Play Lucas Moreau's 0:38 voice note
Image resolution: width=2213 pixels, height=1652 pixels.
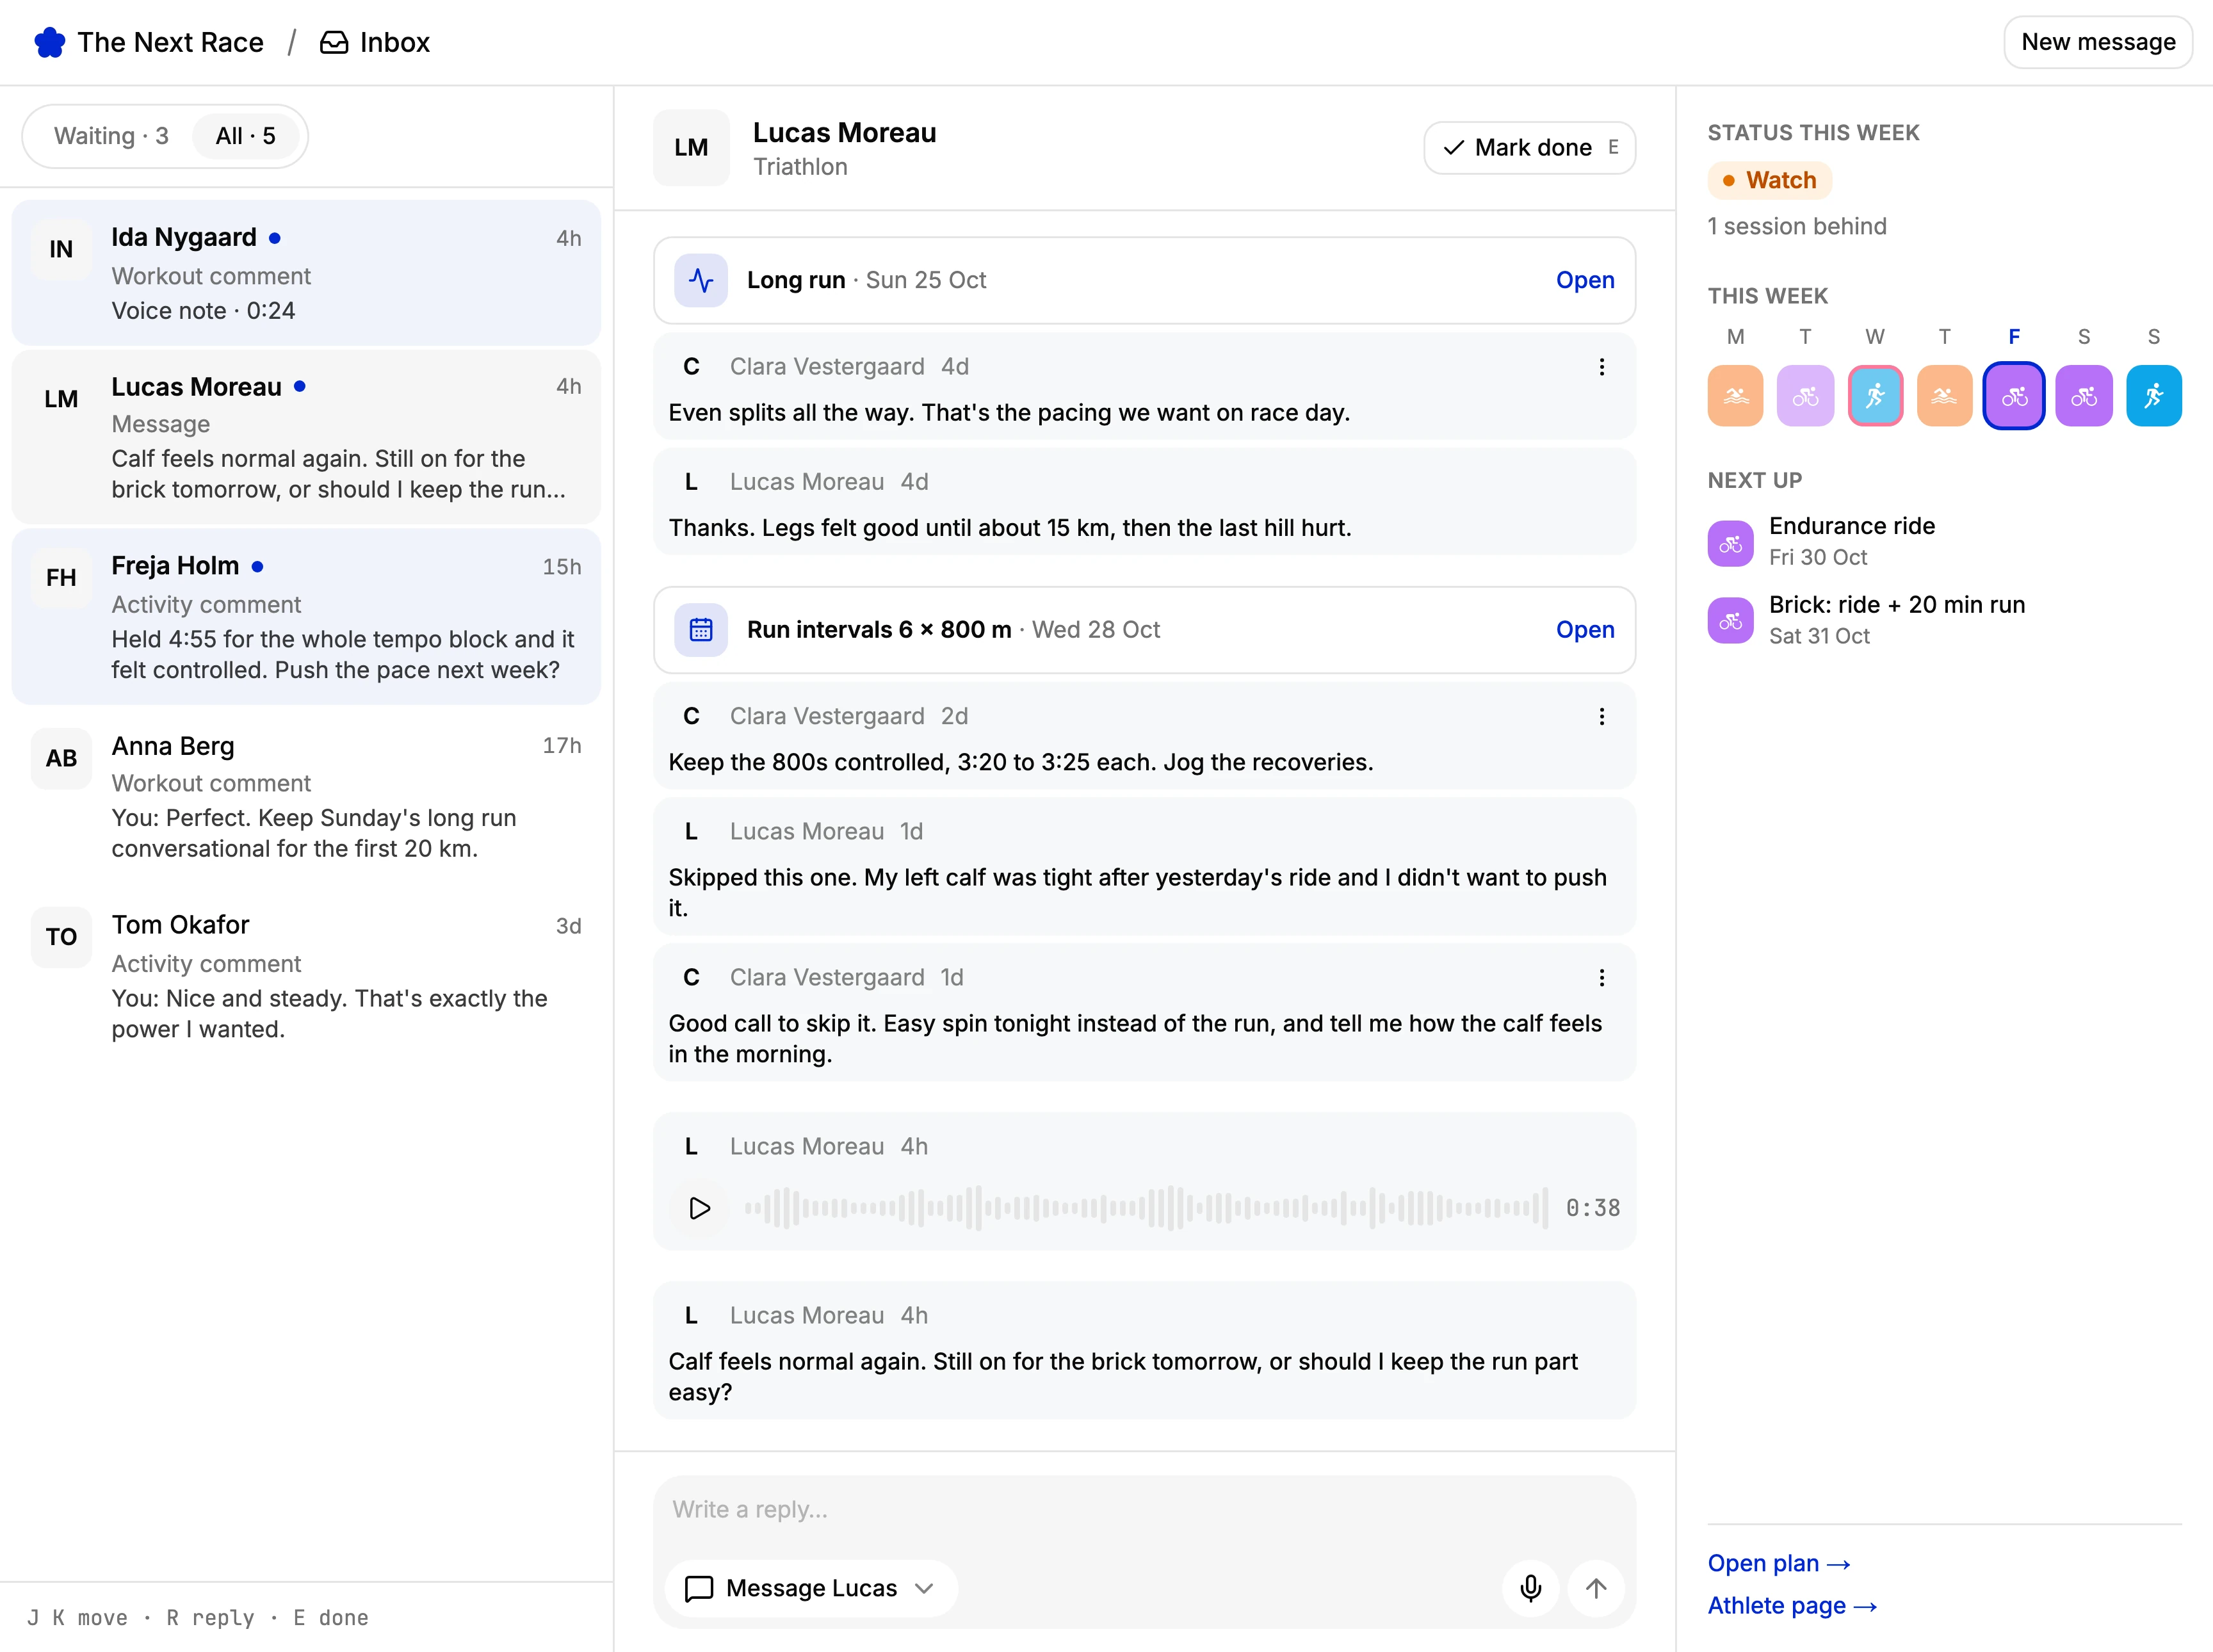pyautogui.click(x=700, y=1208)
